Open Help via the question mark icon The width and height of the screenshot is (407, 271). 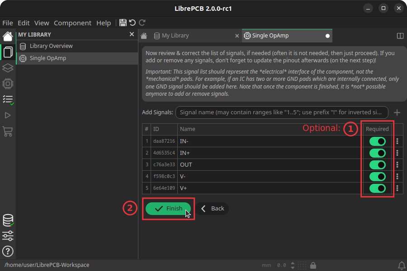pyautogui.click(x=7, y=251)
